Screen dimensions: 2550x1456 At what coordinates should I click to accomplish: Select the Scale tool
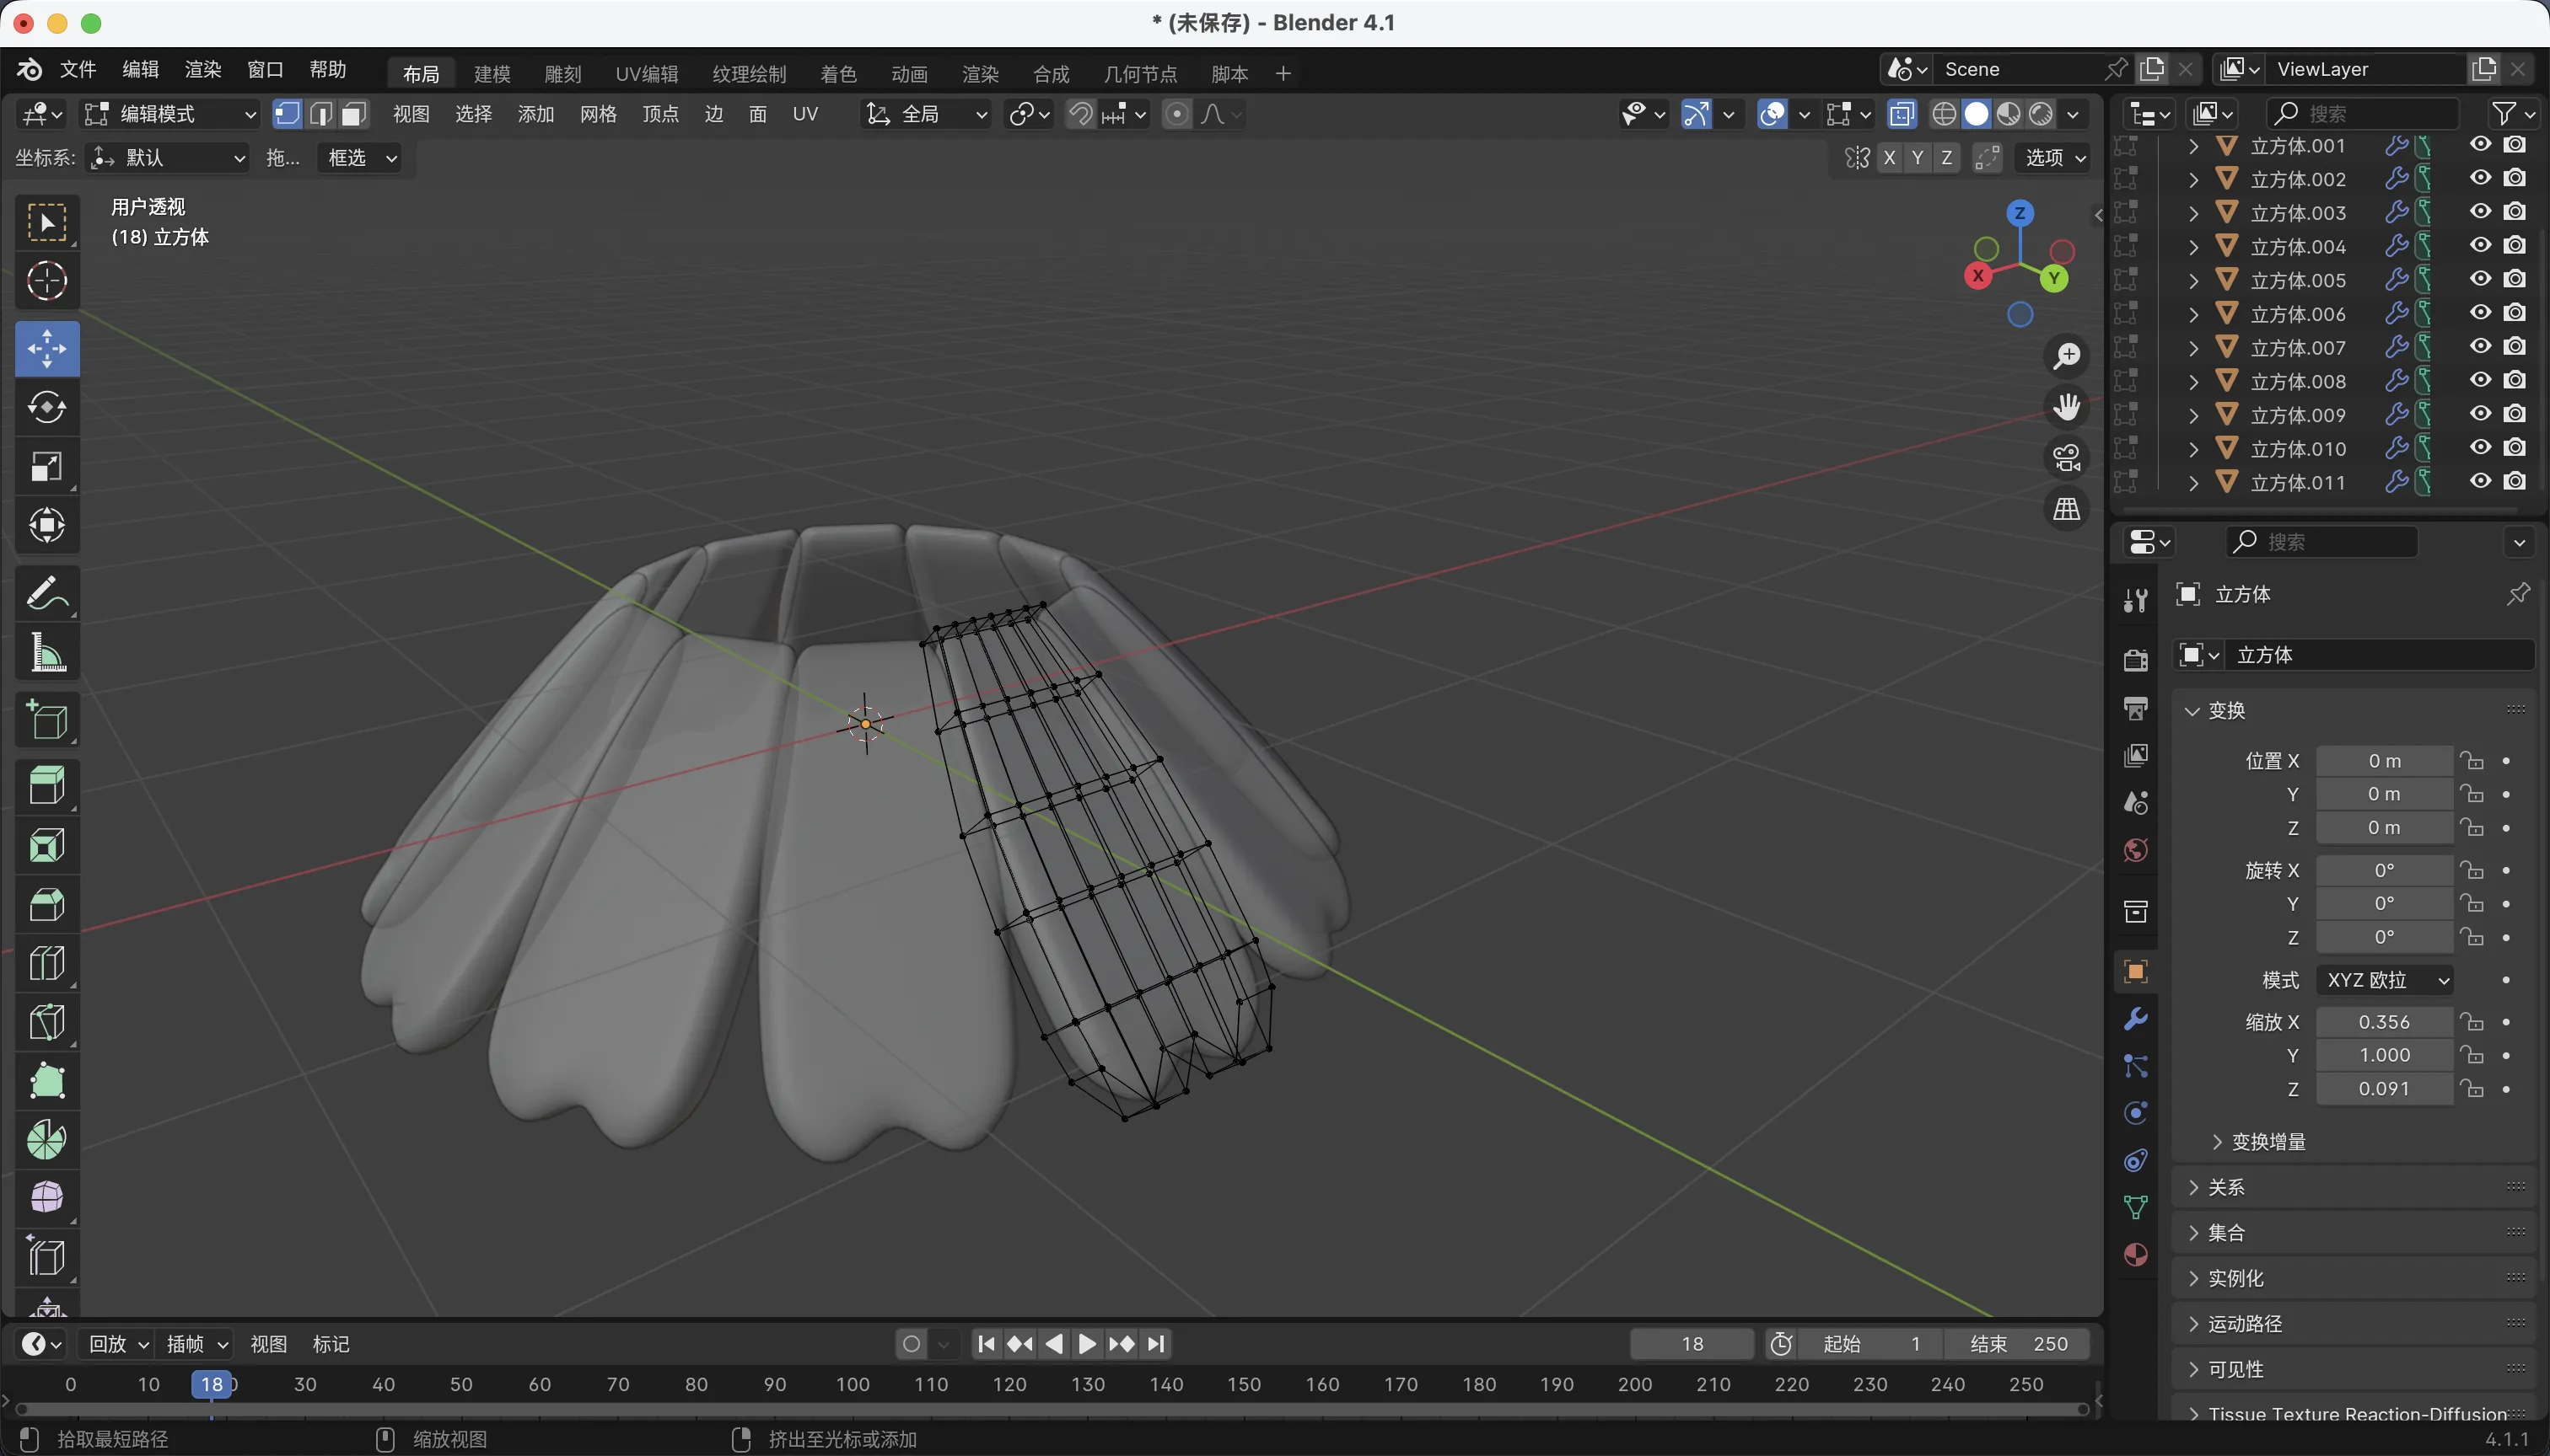[46, 466]
